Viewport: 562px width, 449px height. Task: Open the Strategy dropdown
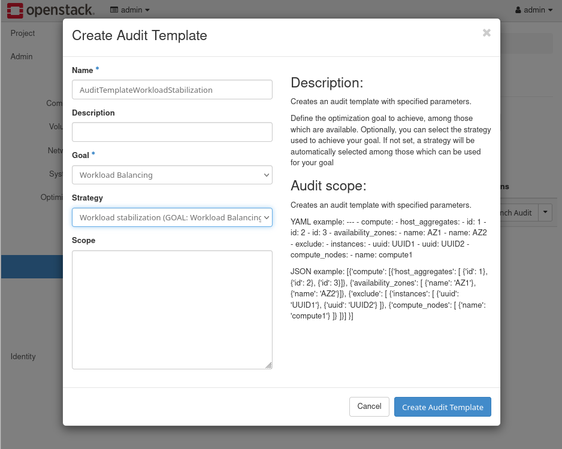tap(172, 217)
